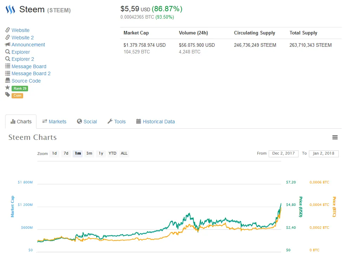Viewport: 351px width, 253px height.
Task: Click the Circulating Supply column header
Action: [254, 33]
